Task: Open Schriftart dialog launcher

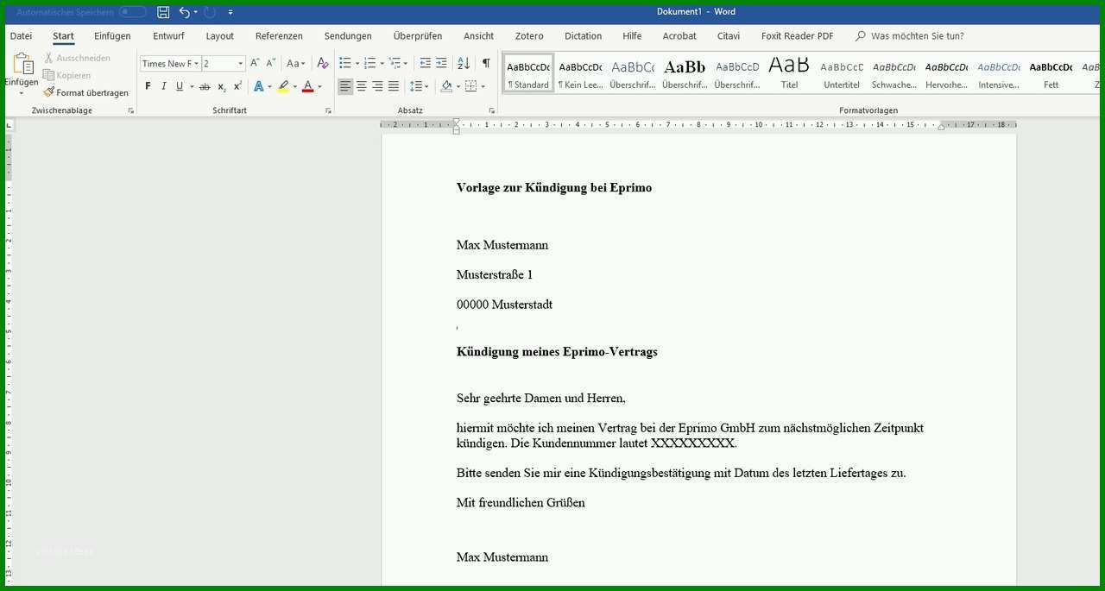Action: click(328, 110)
